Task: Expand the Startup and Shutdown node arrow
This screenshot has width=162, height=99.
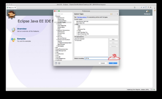Action: 57,40
